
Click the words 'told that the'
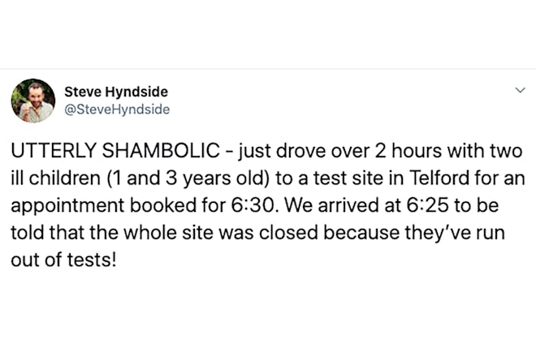coord(65,232)
